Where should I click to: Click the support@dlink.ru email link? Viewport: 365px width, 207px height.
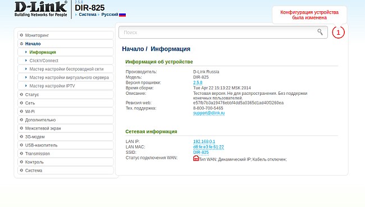tap(209, 113)
